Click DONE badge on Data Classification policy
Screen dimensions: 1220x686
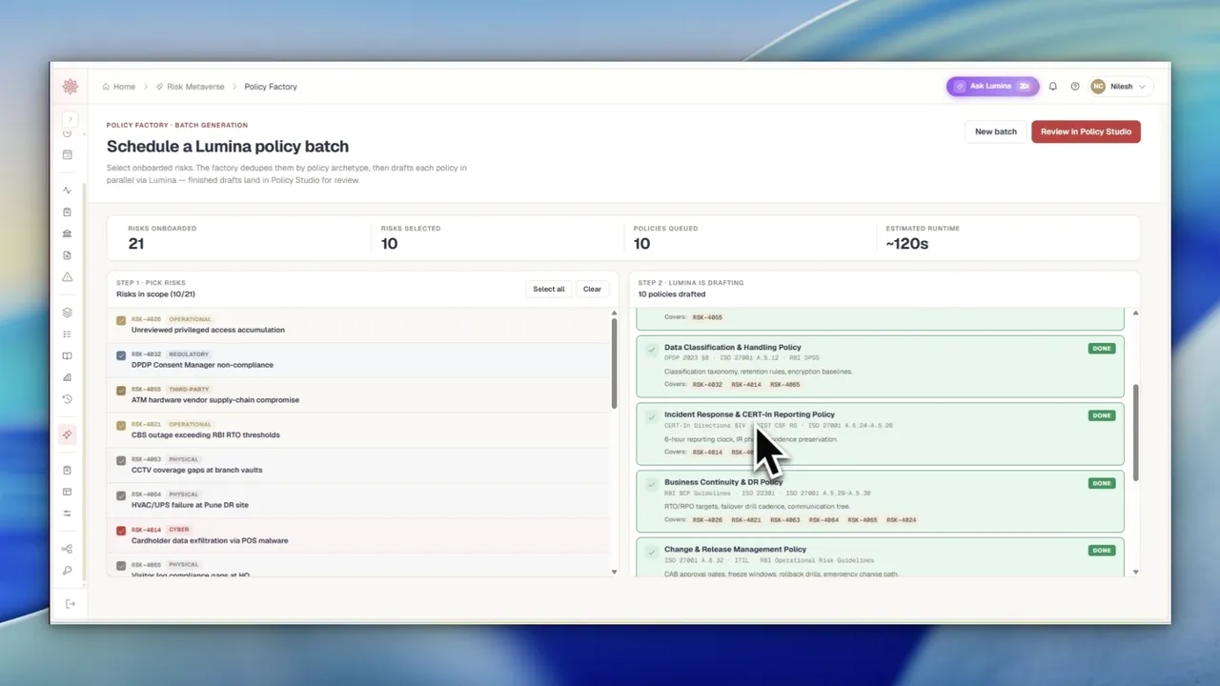(x=1102, y=349)
